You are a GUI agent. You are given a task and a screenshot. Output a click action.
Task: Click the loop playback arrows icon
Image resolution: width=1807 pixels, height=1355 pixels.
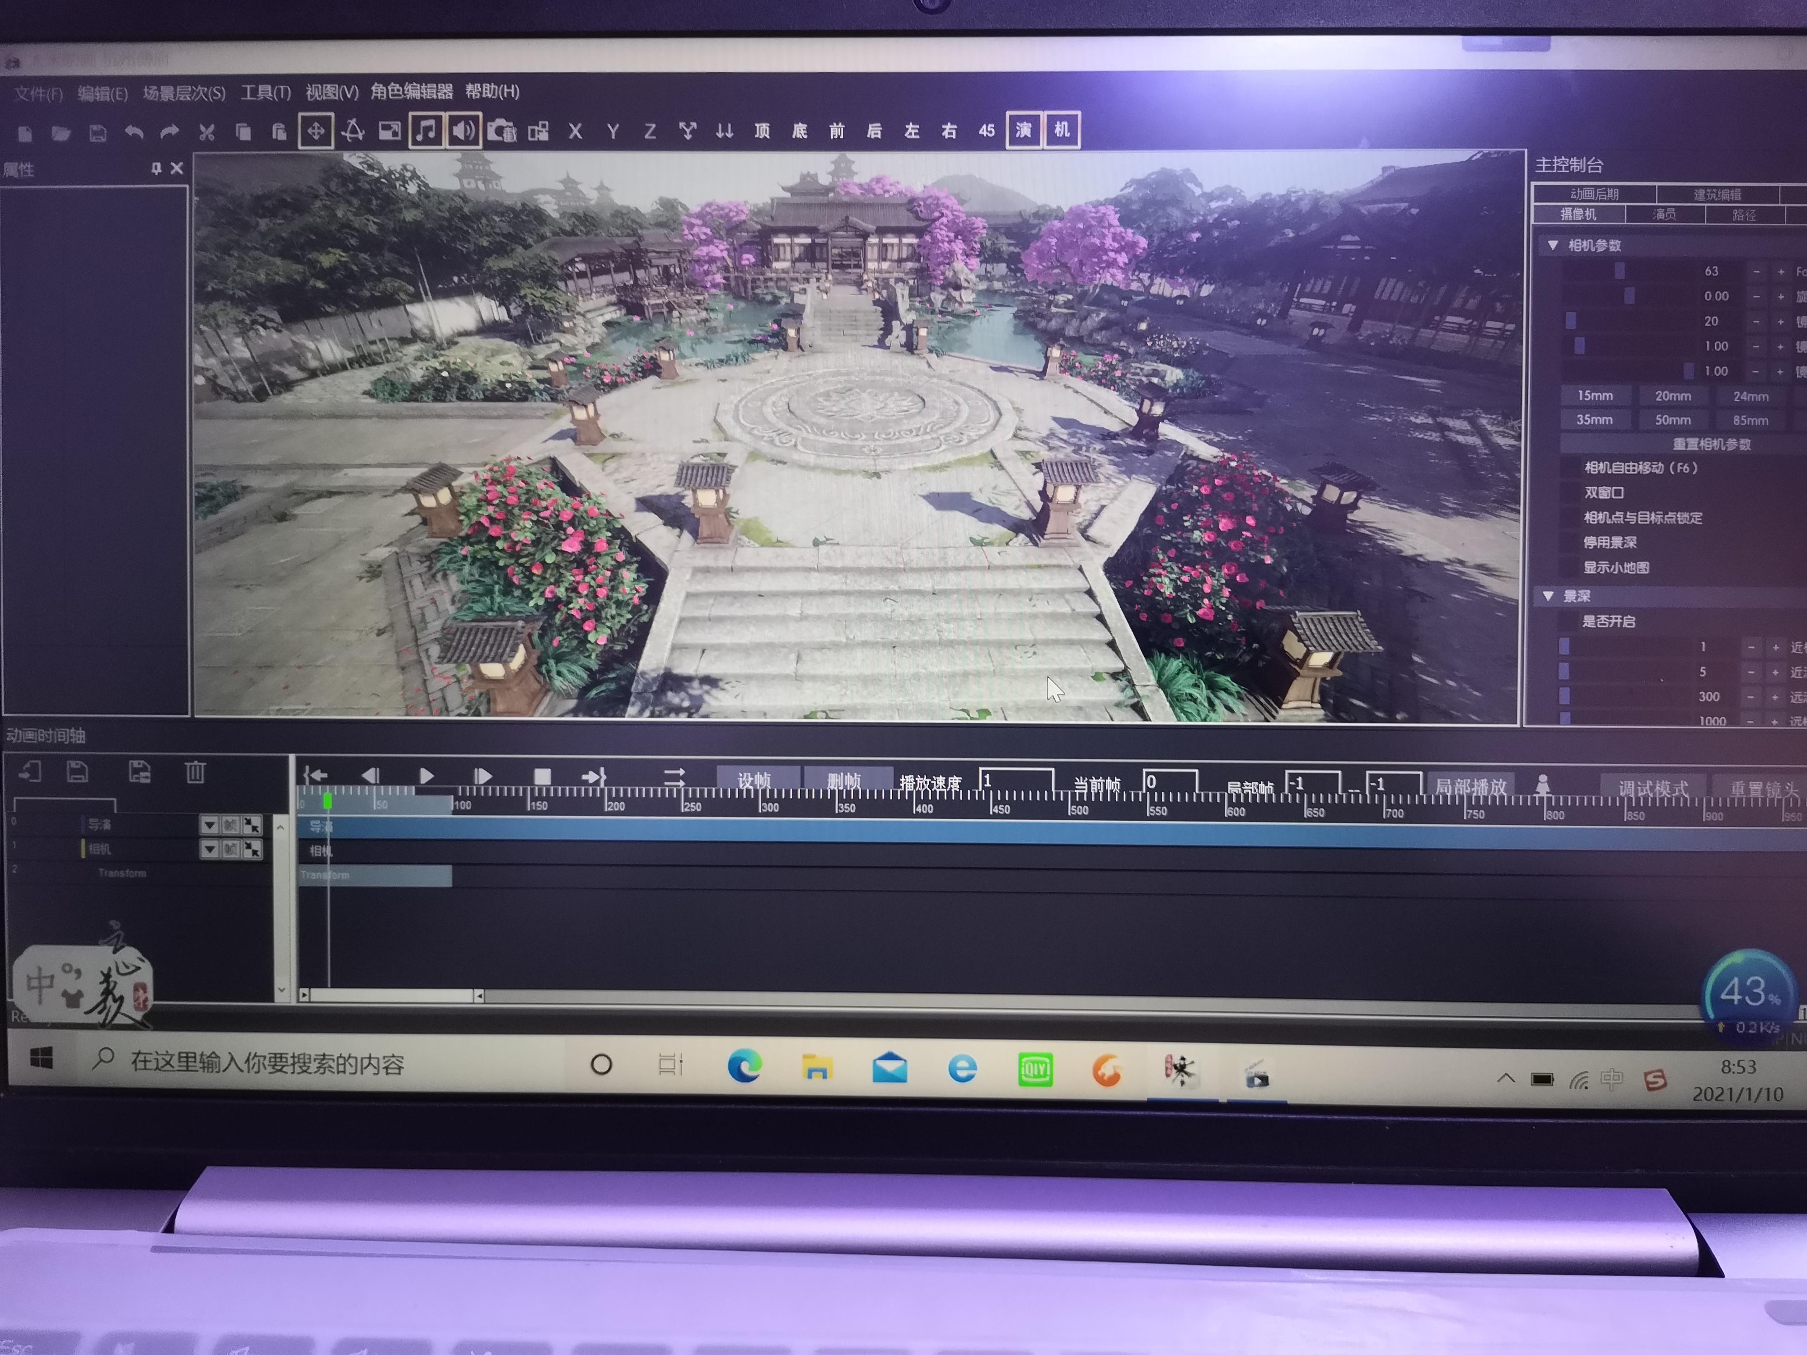click(x=674, y=776)
